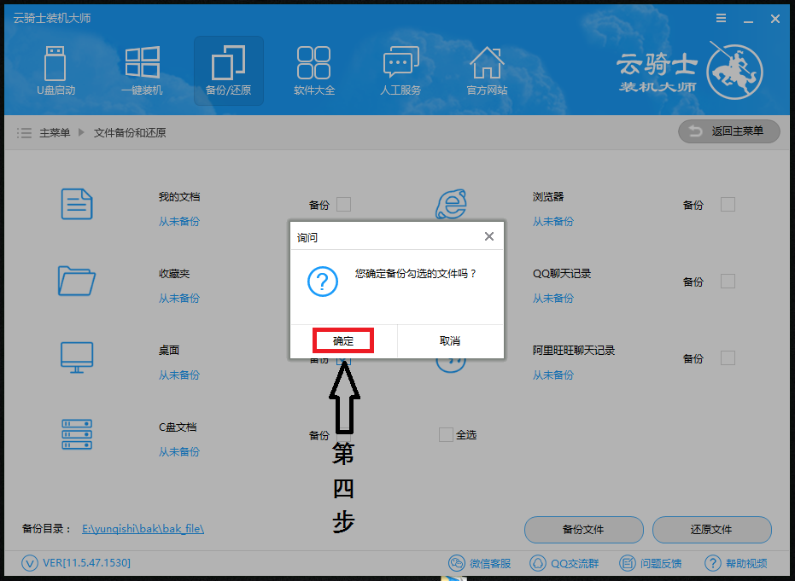This screenshot has width=795, height=581.
Task: Click the C盘文档 disk stack icon
Action: coord(77,434)
